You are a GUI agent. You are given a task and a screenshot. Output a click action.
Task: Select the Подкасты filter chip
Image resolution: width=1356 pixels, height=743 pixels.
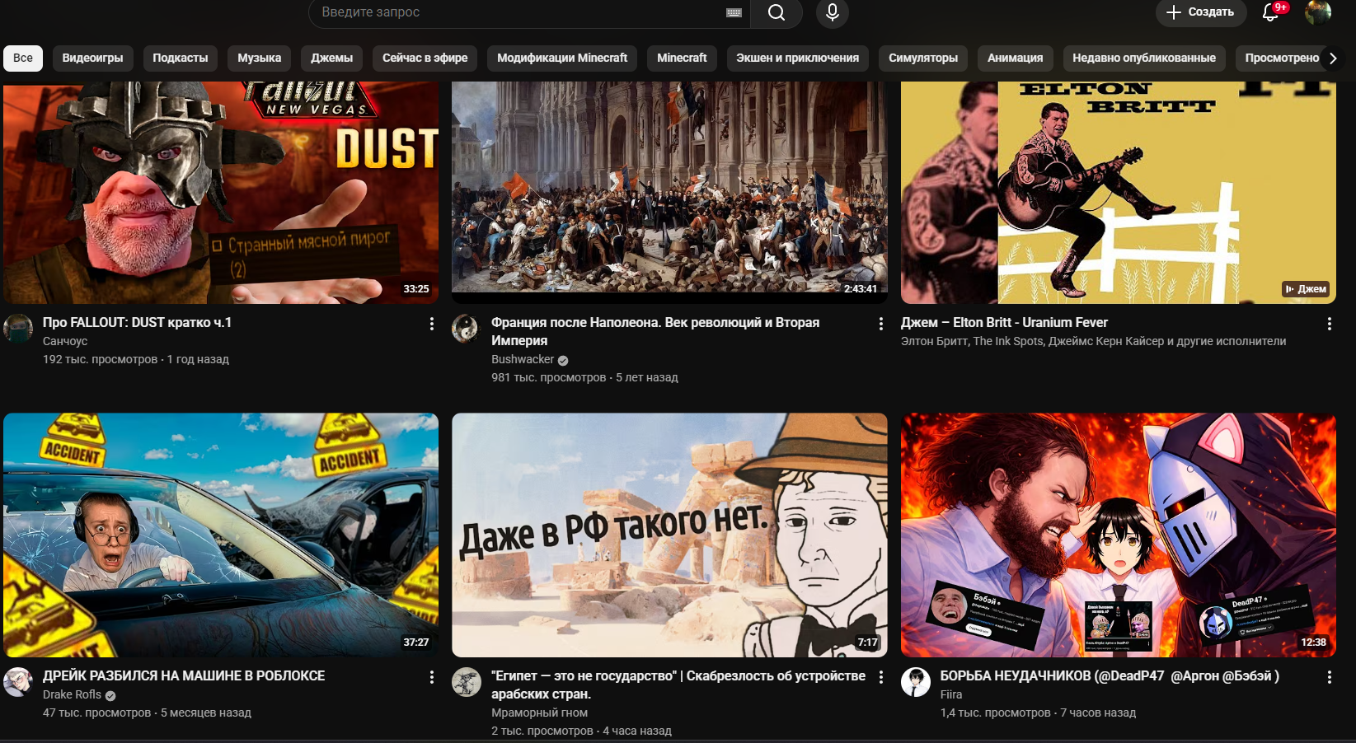coord(181,58)
